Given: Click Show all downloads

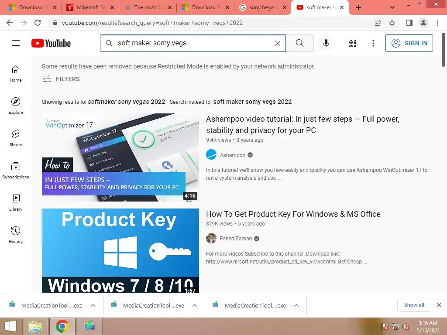Looking at the screenshot, I should click(414, 305).
